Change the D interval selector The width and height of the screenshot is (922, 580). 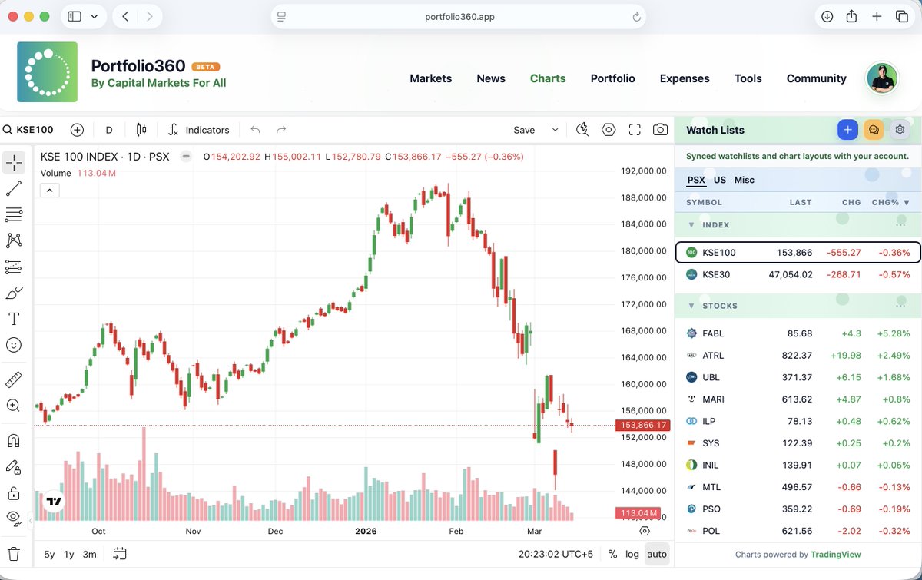click(x=109, y=130)
